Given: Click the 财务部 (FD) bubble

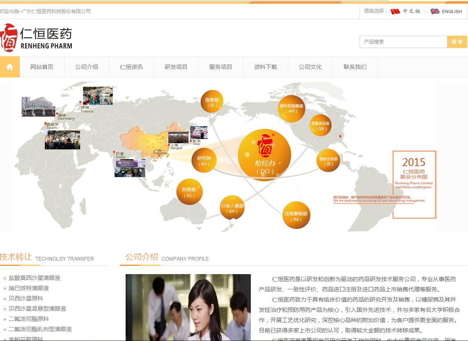Looking at the screenshot, I should tap(189, 192).
